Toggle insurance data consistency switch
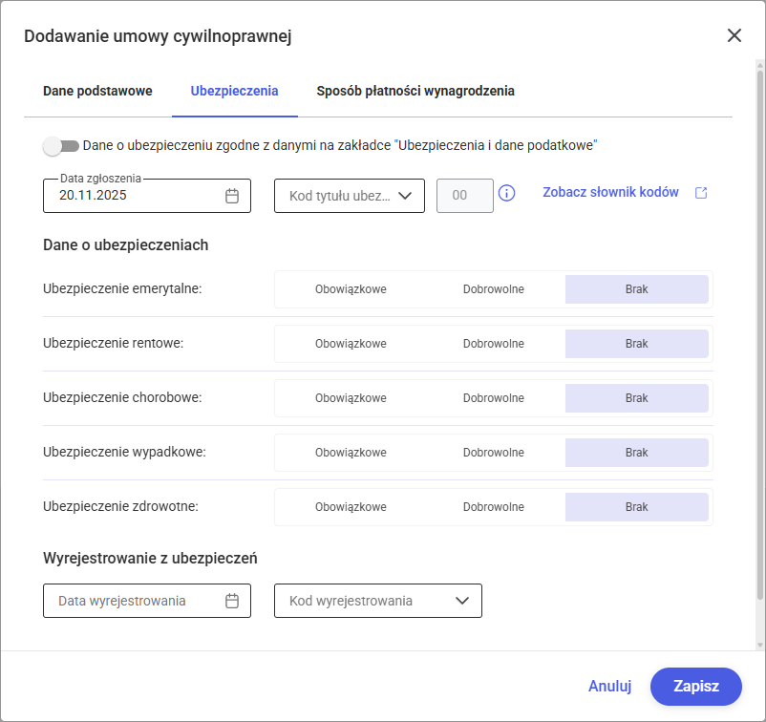The height and width of the screenshot is (722, 766). pyautogui.click(x=61, y=146)
